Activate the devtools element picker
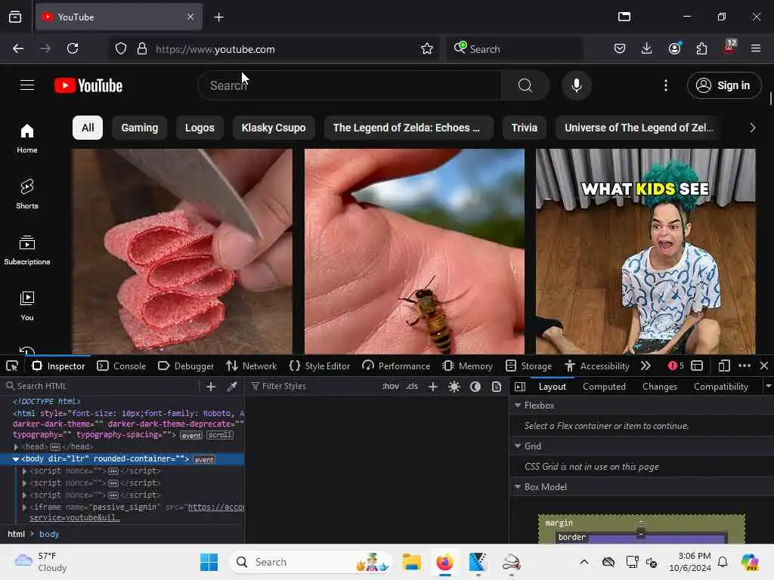The width and height of the screenshot is (774, 580). [x=12, y=366]
